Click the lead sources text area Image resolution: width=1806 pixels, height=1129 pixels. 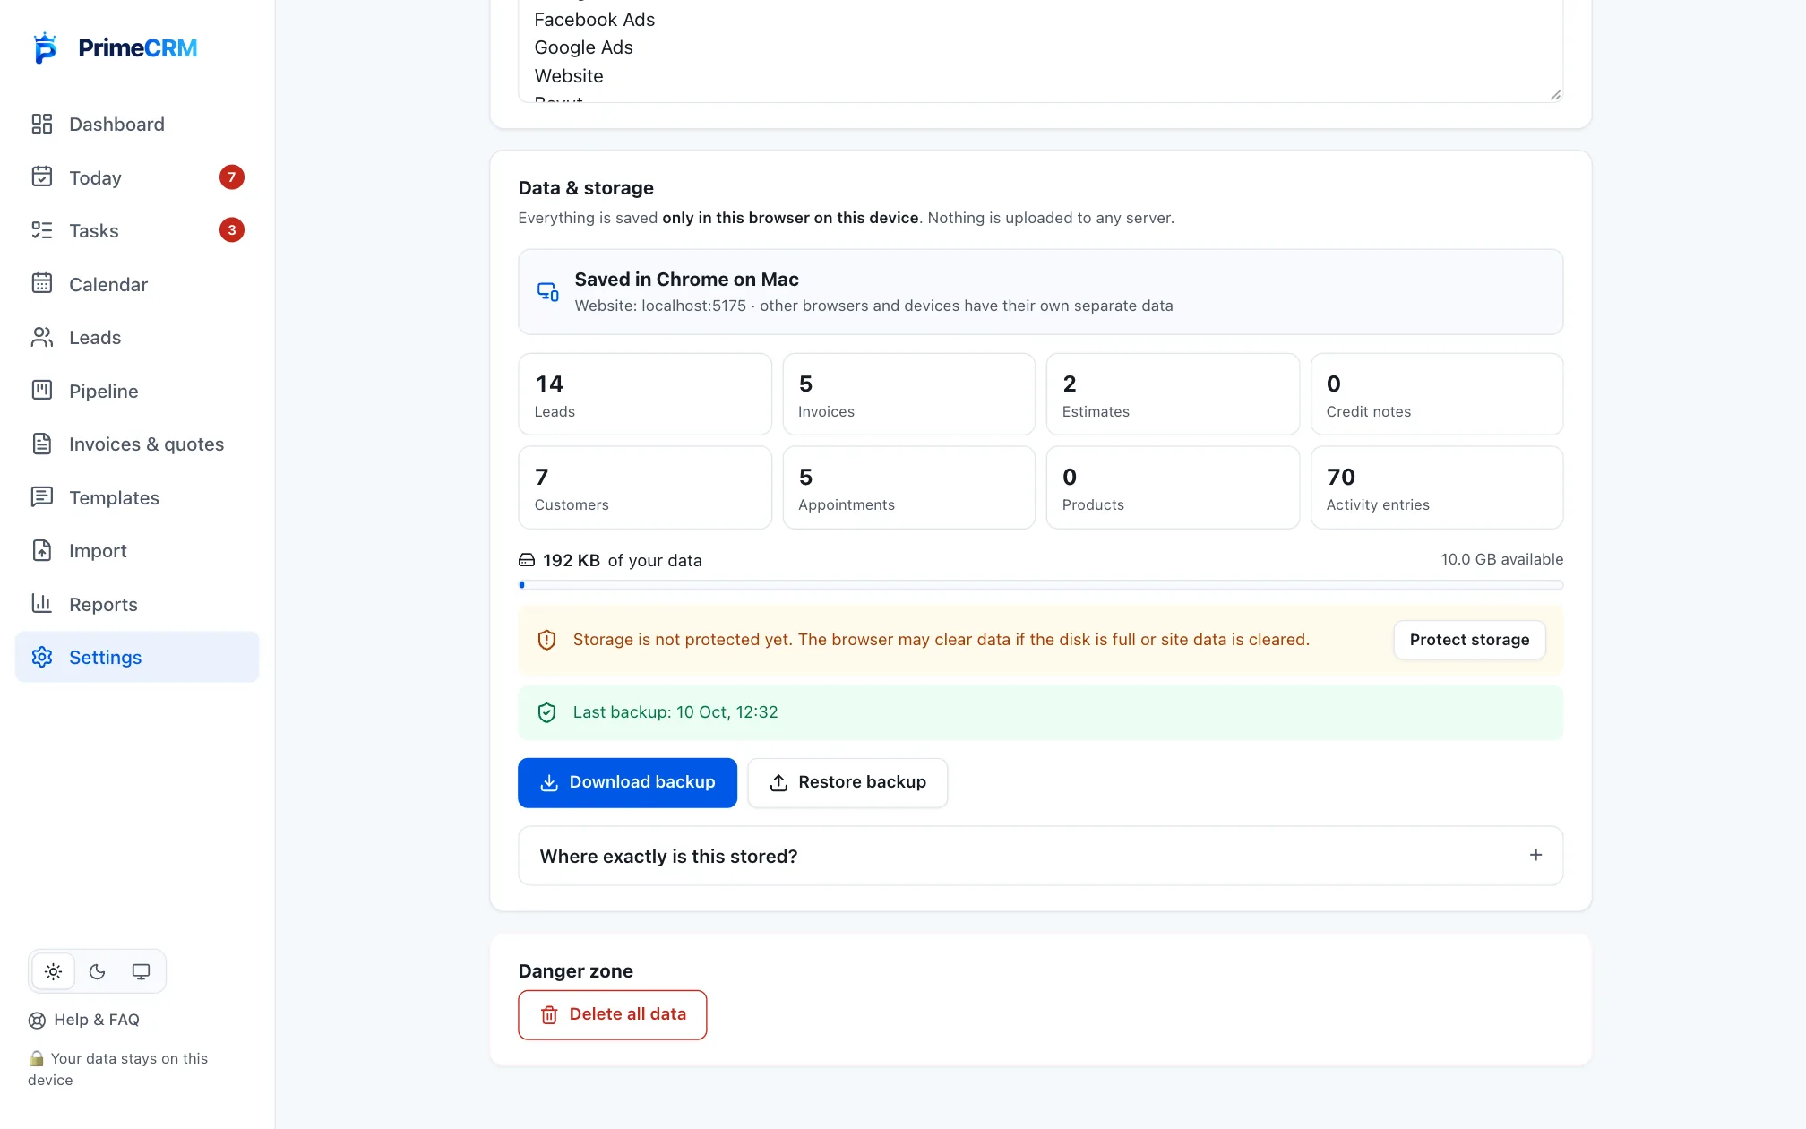tap(1040, 50)
